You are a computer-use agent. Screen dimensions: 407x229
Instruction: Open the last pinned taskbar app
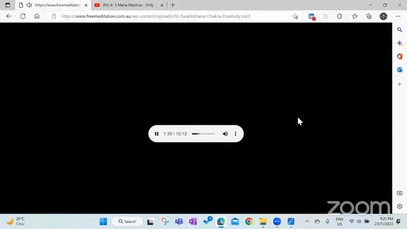click(x=291, y=221)
